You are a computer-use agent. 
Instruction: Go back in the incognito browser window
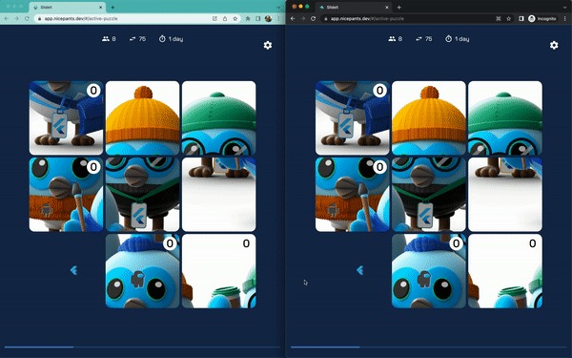pyautogui.click(x=293, y=19)
